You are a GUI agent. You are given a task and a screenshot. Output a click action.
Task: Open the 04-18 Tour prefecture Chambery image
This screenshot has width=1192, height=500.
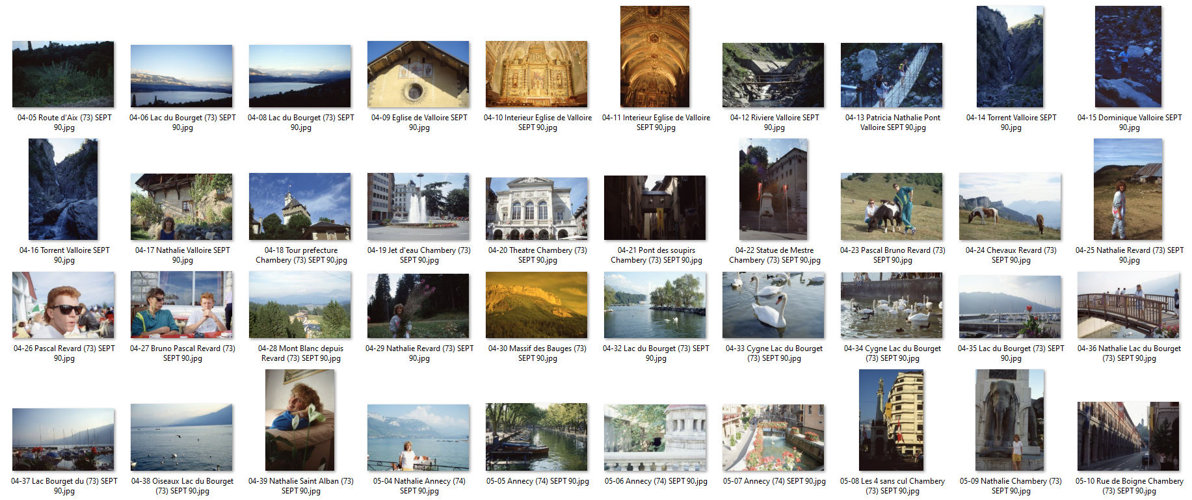pos(300,207)
